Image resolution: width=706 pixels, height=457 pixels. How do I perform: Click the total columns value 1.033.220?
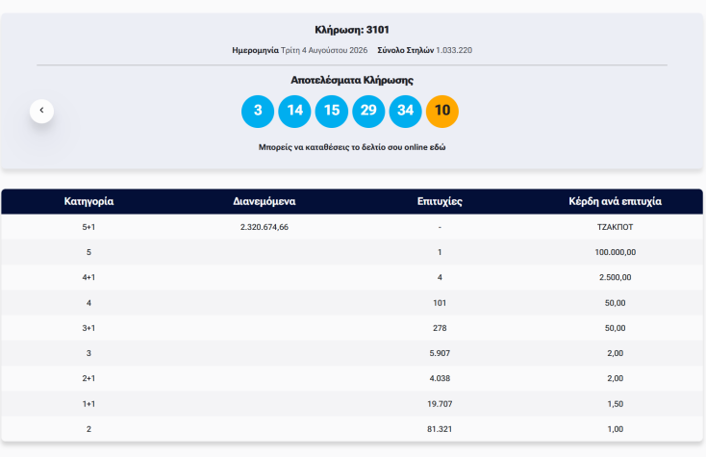coord(454,50)
